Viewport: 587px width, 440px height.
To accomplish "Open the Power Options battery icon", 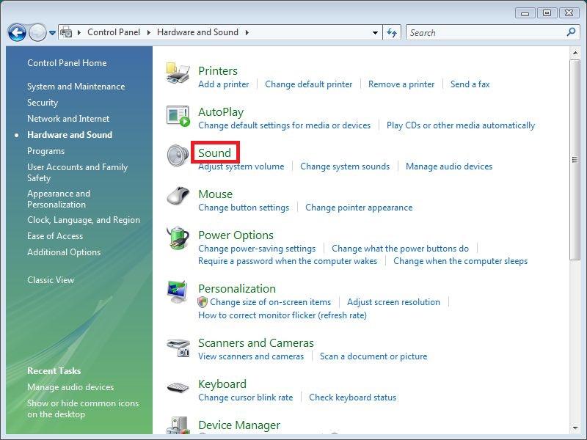I will [x=178, y=238].
